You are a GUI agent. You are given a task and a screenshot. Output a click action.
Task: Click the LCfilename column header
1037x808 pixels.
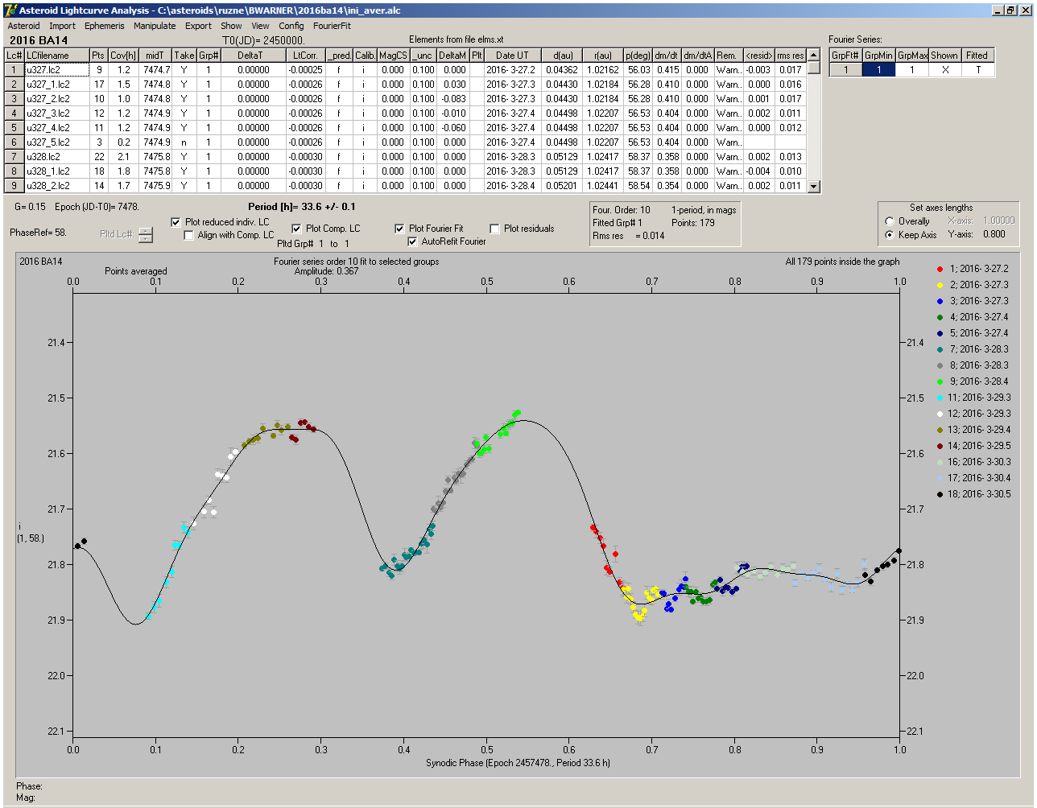coord(56,56)
